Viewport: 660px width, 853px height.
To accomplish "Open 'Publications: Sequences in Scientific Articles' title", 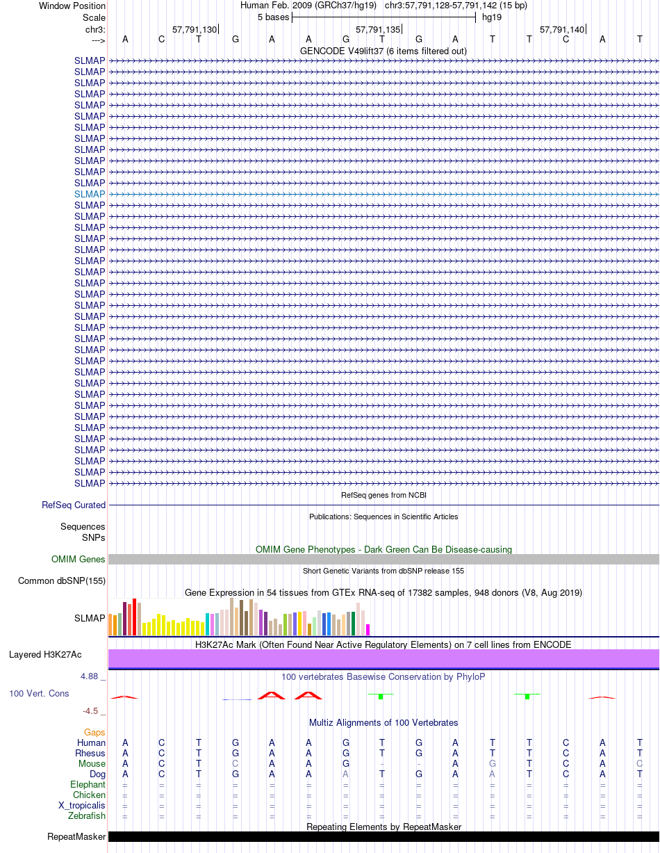I will click(x=383, y=517).
